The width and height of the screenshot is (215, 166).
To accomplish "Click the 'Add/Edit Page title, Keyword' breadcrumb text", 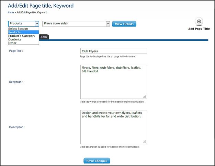I will (x=32, y=12).
